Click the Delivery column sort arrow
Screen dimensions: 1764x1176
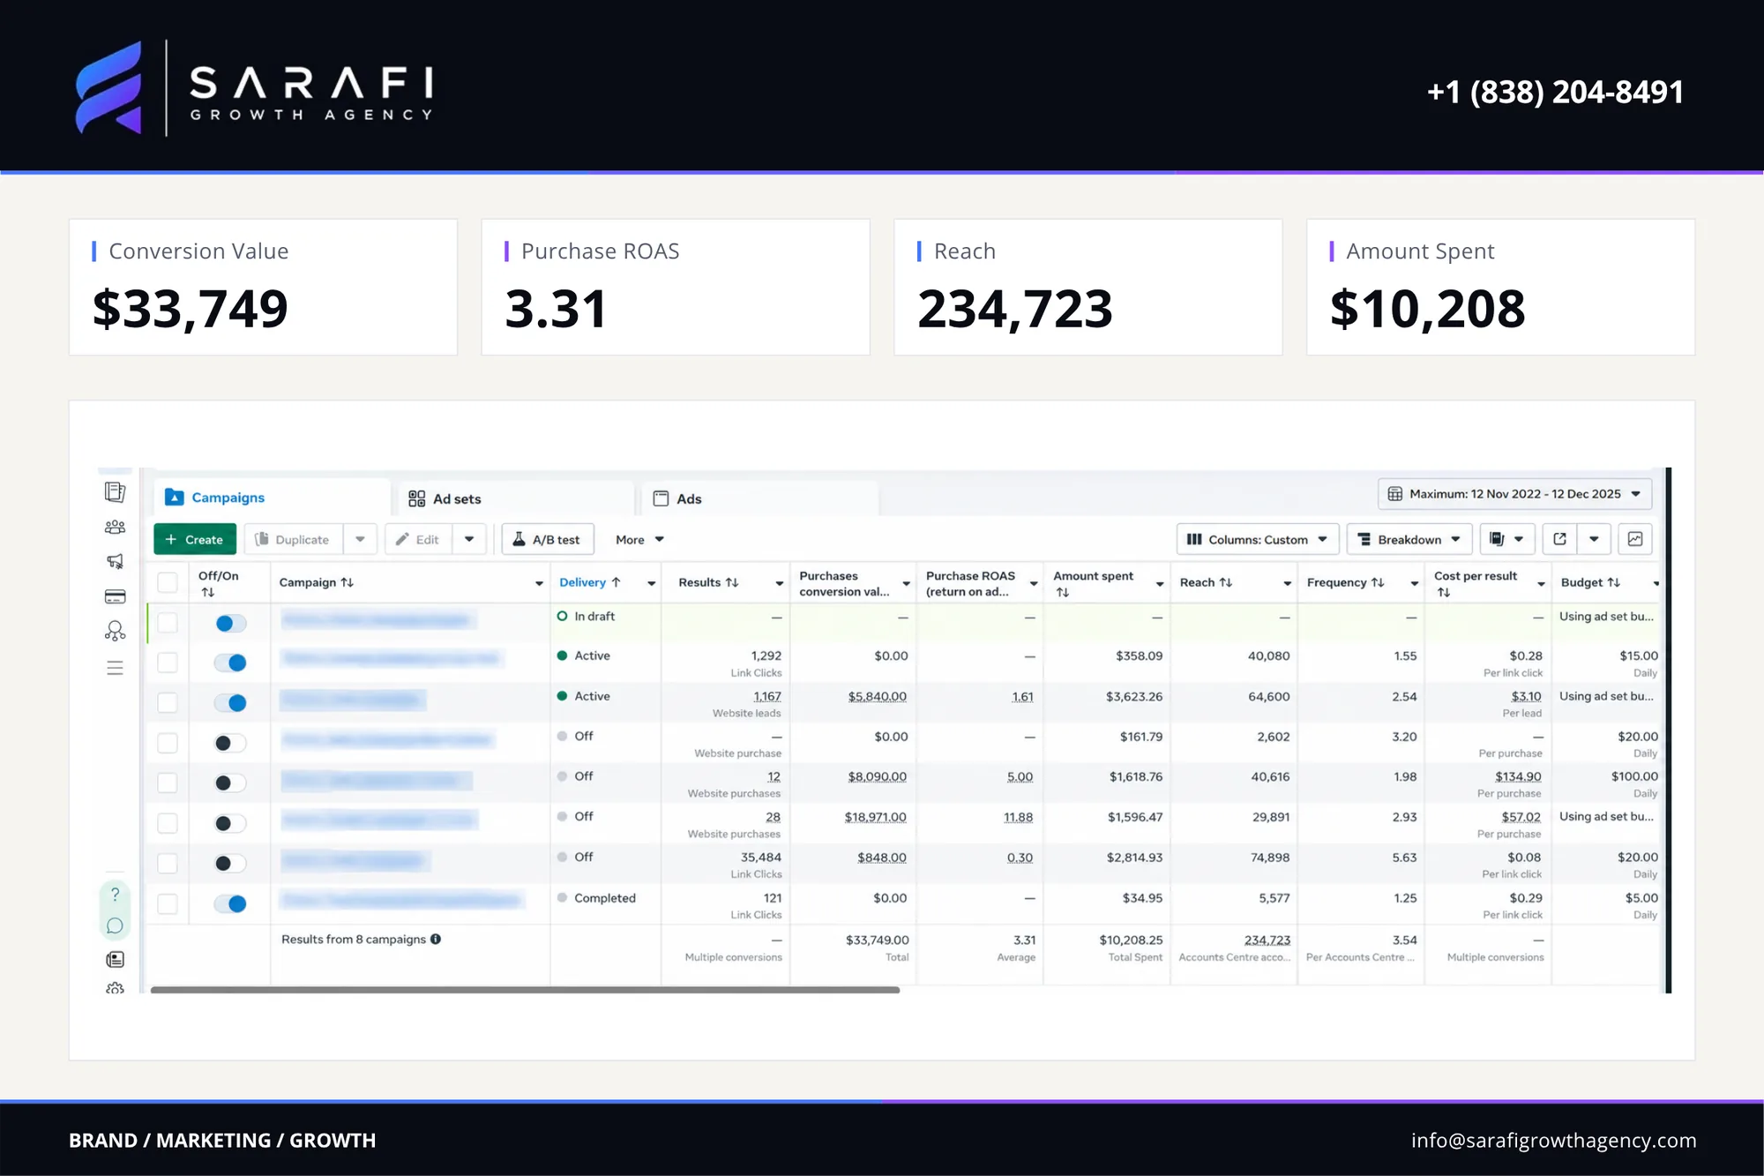tap(617, 582)
